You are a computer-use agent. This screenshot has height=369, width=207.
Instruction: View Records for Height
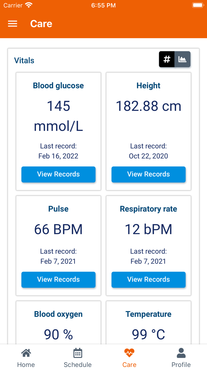[148, 174]
